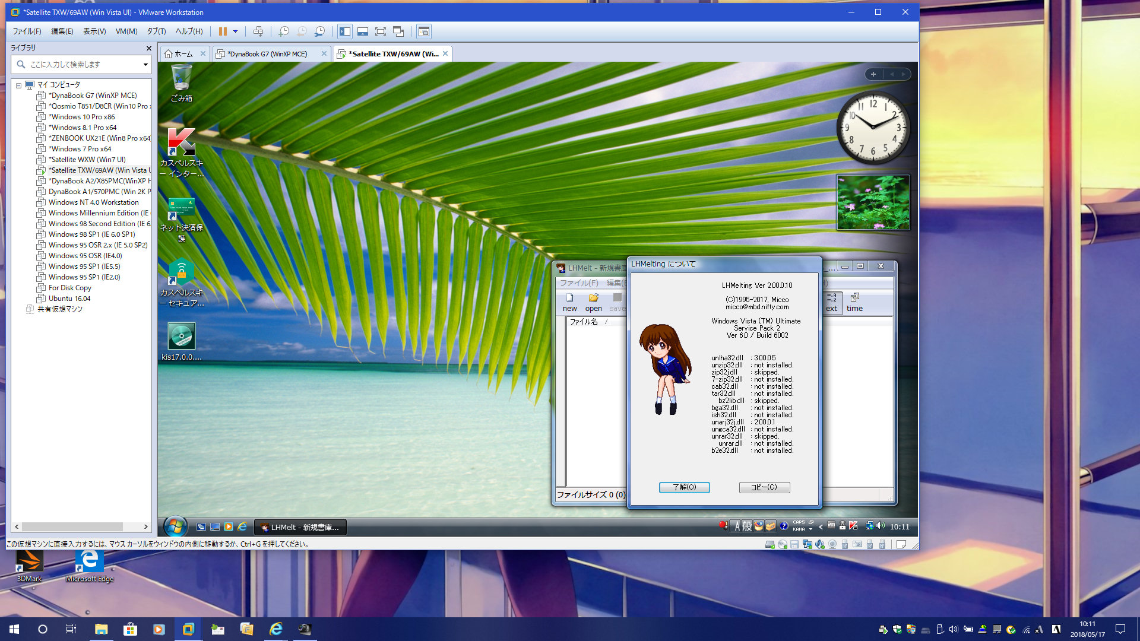Open the カスペルスキー インターネット desktop shortcut
1140x641 pixels.
tap(182, 153)
